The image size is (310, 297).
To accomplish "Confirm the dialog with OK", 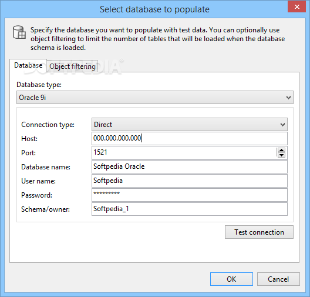I will [231, 279].
